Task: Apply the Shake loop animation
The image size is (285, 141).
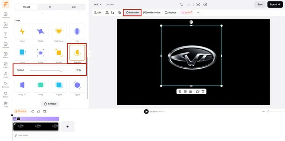Action: click(41, 31)
